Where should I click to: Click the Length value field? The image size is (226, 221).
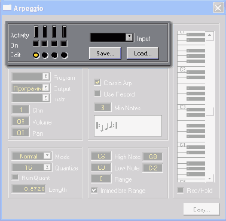point(29,189)
